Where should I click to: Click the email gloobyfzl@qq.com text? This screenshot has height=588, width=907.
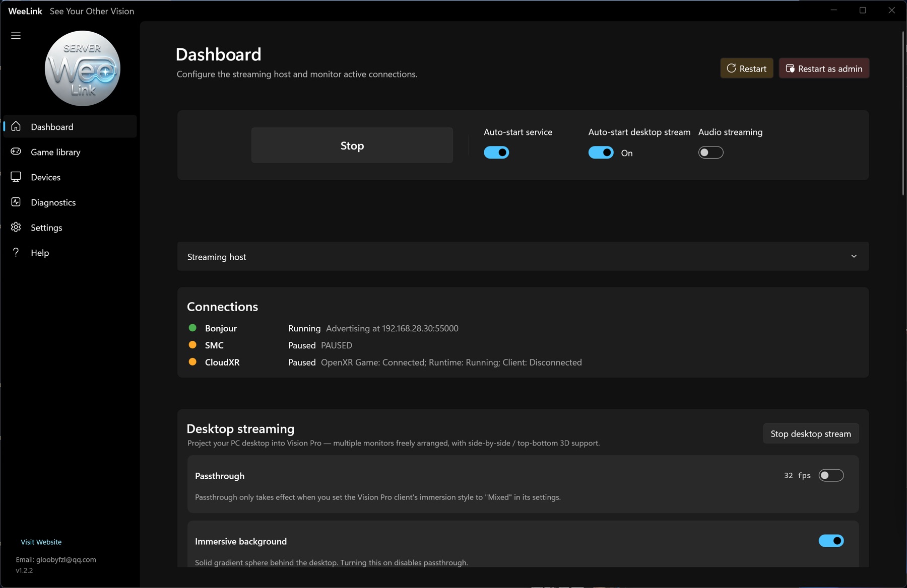tap(56, 560)
